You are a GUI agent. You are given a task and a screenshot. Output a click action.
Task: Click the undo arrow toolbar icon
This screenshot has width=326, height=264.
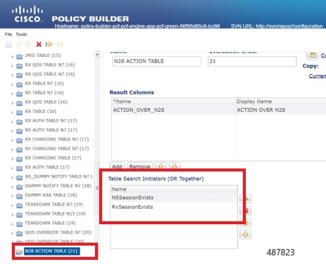[19, 44]
